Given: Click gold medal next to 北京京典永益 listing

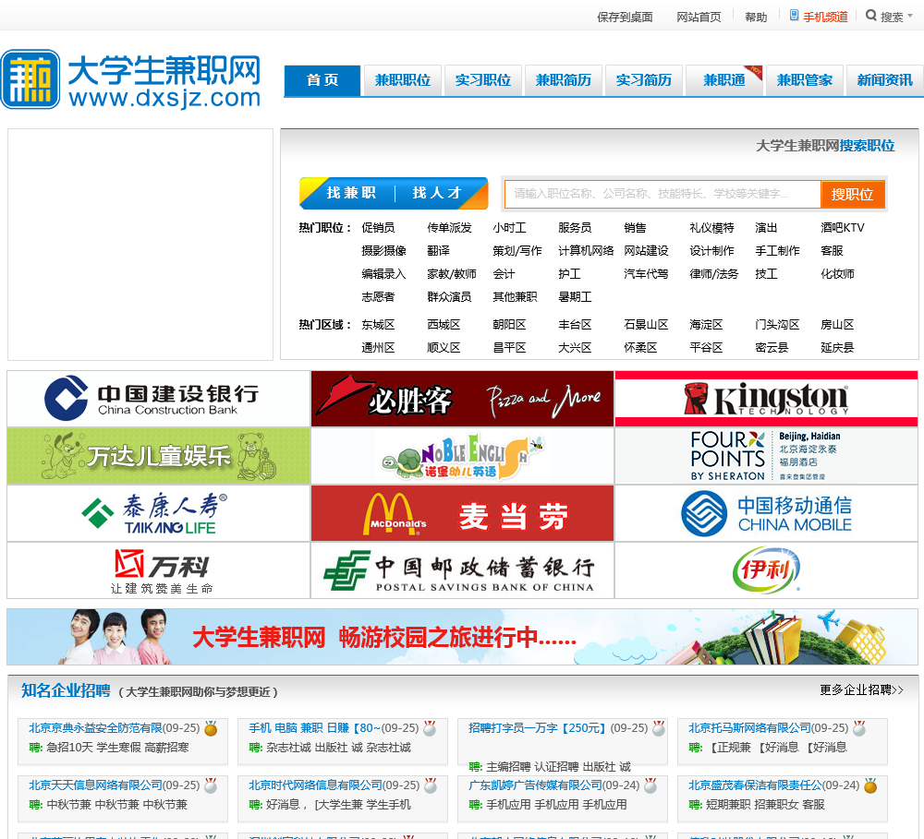Looking at the screenshot, I should point(211,729).
